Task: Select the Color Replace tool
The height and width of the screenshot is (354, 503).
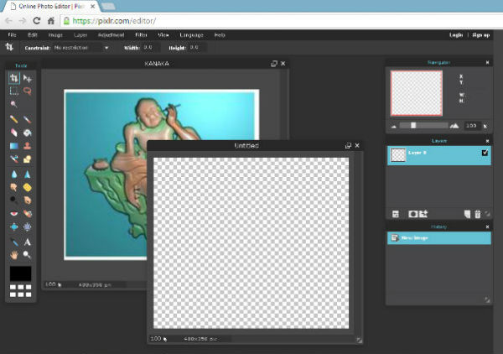Action: tap(13, 159)
